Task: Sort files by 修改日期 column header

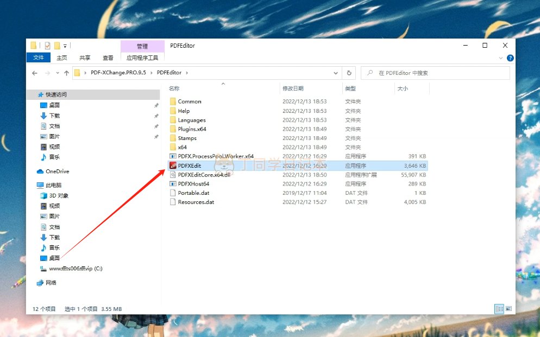Action: click(x=293, y=88)
